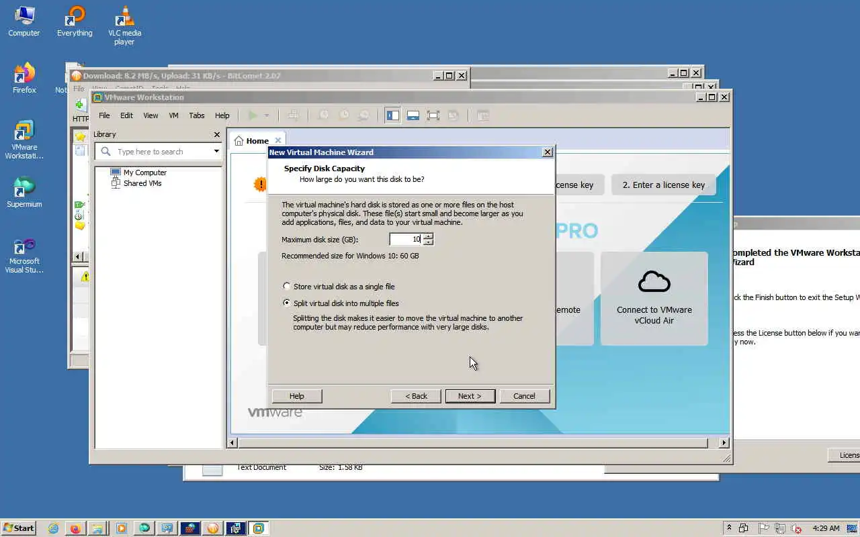Click the Library search field
Screen dimensions: 860x537
click(x=158, y=152)
